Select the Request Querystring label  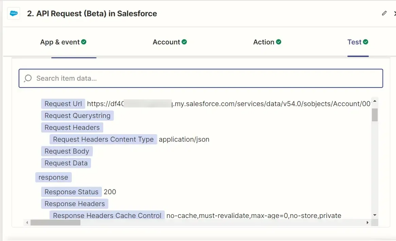[77, 116]
